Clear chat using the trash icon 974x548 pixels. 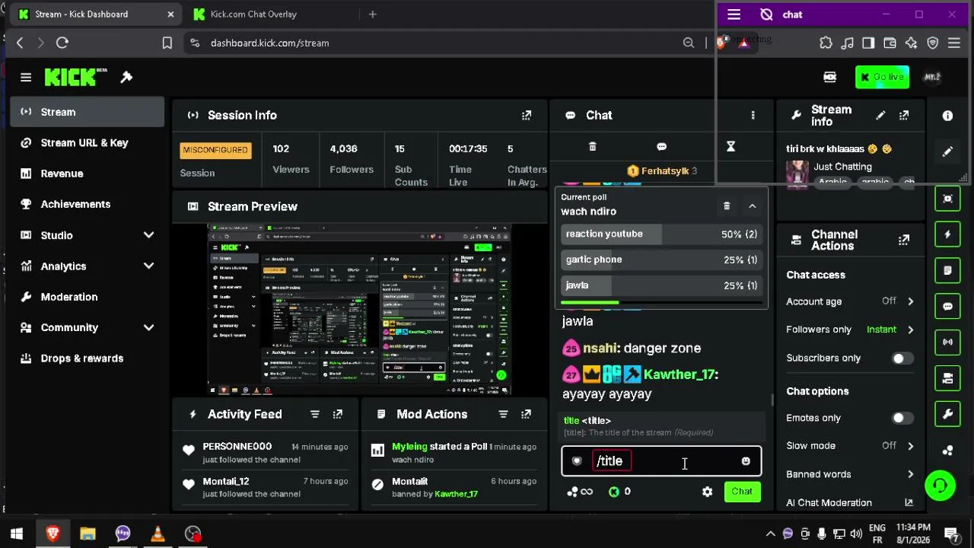tap(593, 147)
